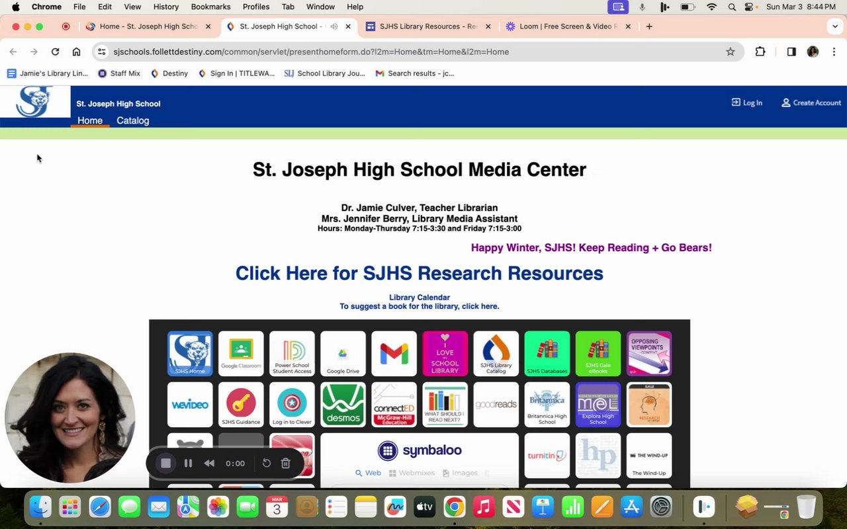
Task: Open the SJHS Library Catalog tile
Action: point(496,354)
